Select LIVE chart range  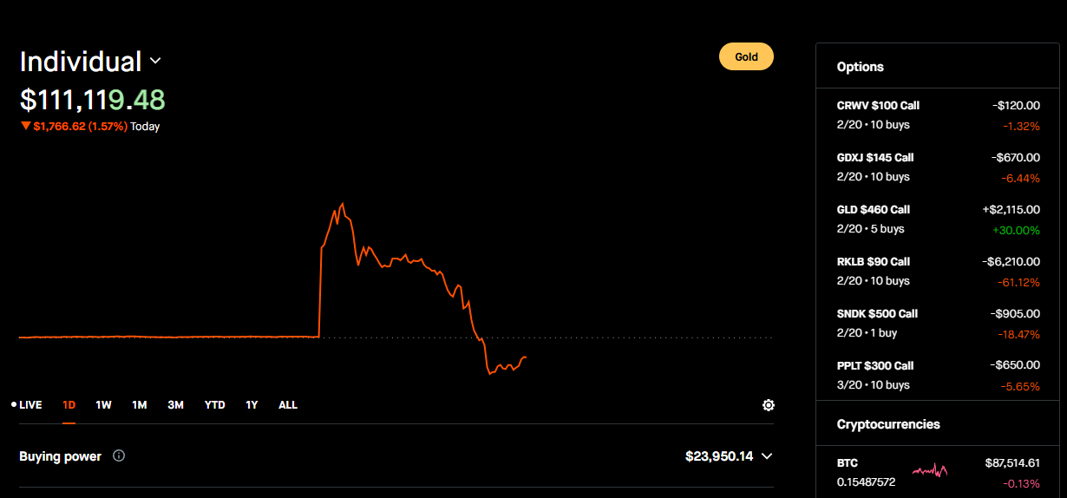coord(26,405)
